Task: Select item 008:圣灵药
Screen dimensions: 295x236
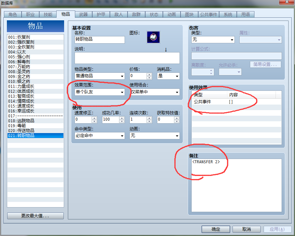Action: (x=35, y=71)
